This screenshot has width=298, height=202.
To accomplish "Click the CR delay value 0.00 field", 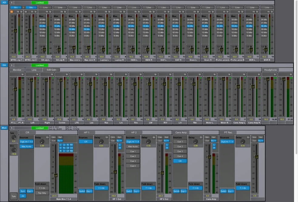I will click(42, 146).
